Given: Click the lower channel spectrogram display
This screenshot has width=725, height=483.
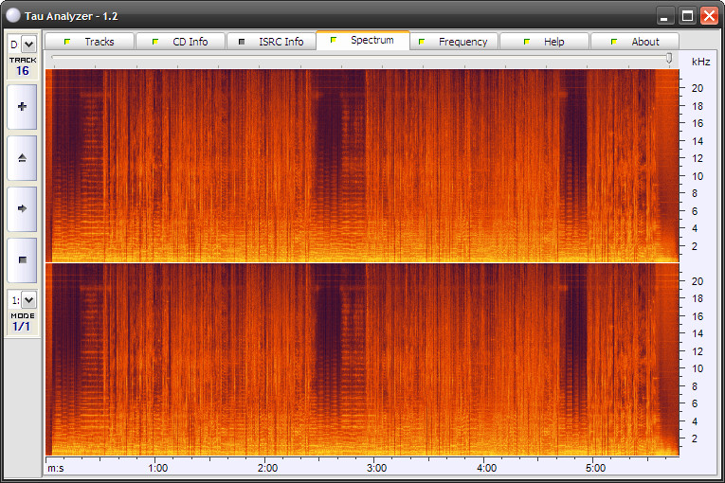Looking at the screenshot, I should (362, 359).
